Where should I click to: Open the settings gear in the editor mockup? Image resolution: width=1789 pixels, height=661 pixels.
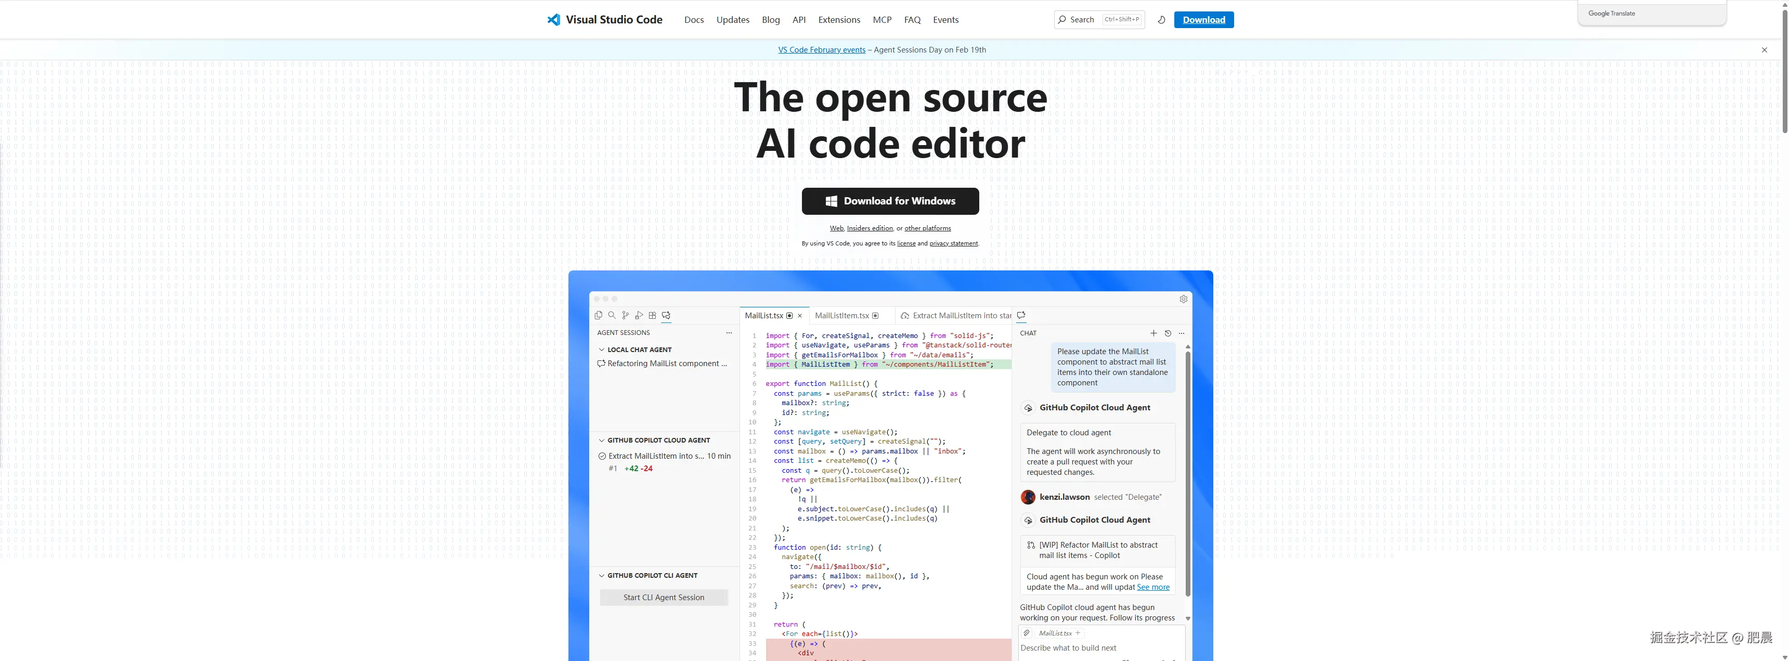click(1184, 299)
